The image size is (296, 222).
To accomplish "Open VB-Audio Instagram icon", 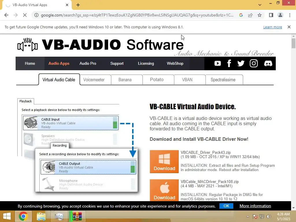I will click(254, 63).
